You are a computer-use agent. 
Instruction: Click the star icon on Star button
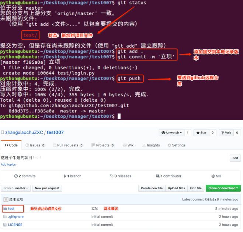coord(198,133)
